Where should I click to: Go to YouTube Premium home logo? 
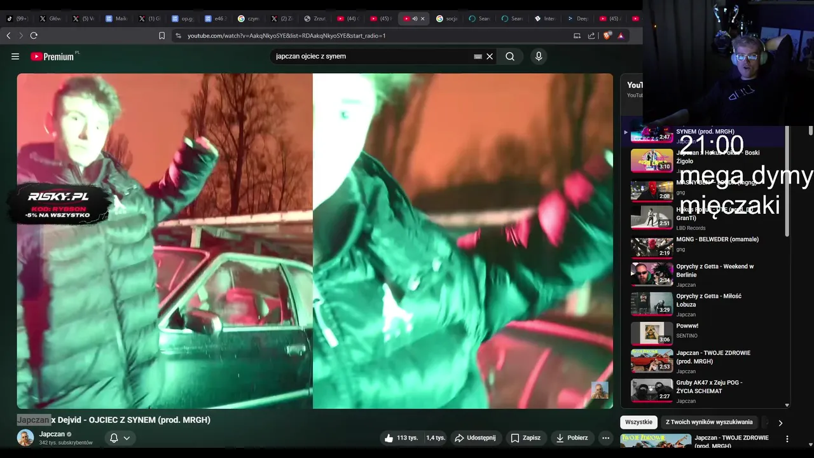pyautogui.click(x=52, y=57)
